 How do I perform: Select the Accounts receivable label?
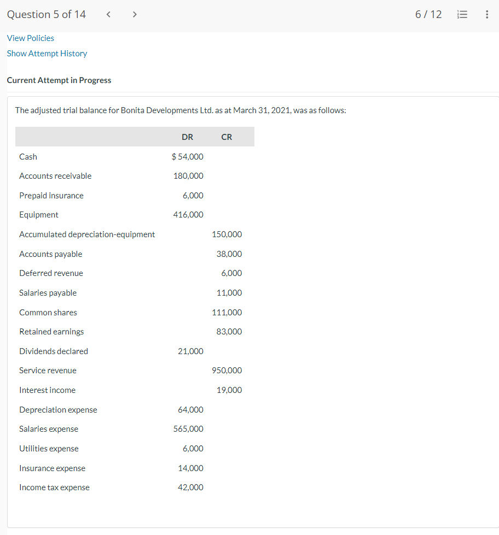point(55,176)
